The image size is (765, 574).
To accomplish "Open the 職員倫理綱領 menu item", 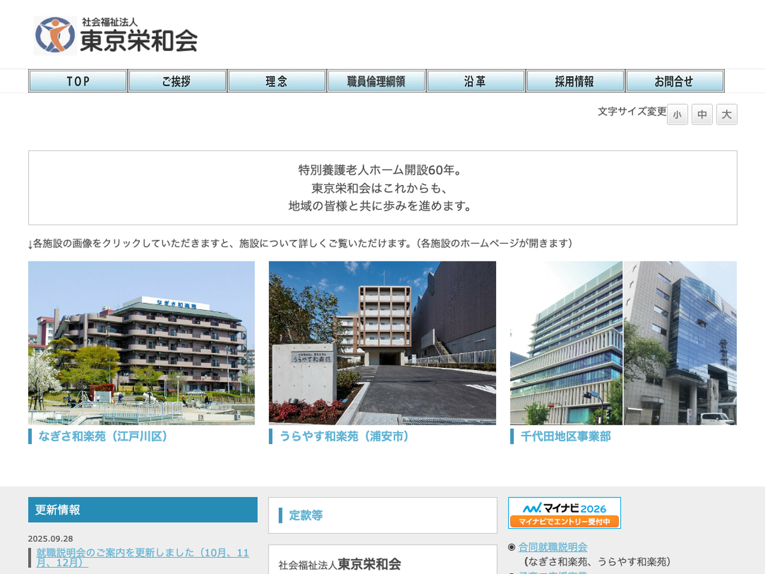I will [376, 81].
